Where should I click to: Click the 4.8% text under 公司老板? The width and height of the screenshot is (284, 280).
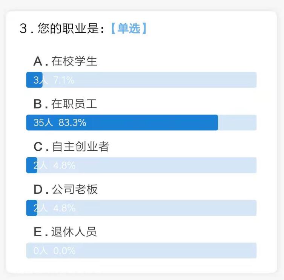click(64, 208)
